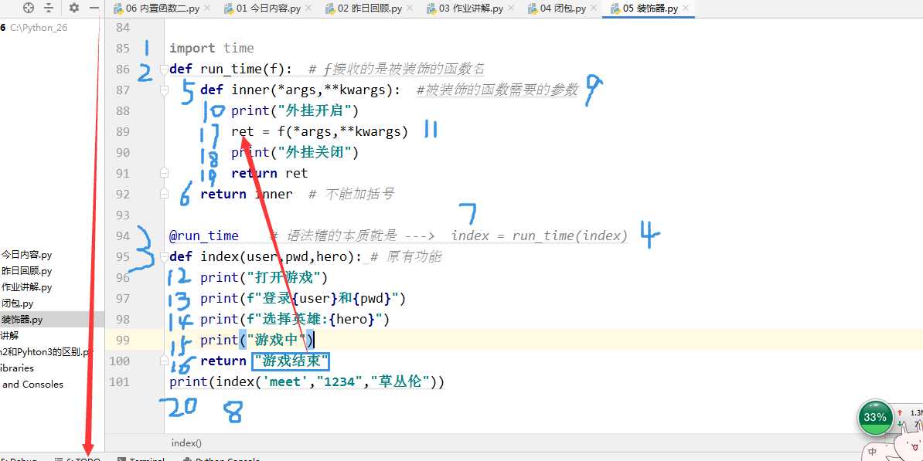Open 昨日回顾.py in the project tree
This screenshot has width=923, height=461.
(26, 271)
